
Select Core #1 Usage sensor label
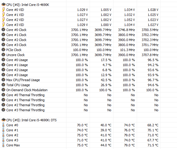click(17, 65)
